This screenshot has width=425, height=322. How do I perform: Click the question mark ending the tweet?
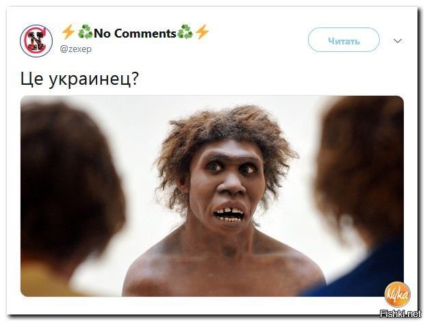pyautogui.click(x=134, y=79)
